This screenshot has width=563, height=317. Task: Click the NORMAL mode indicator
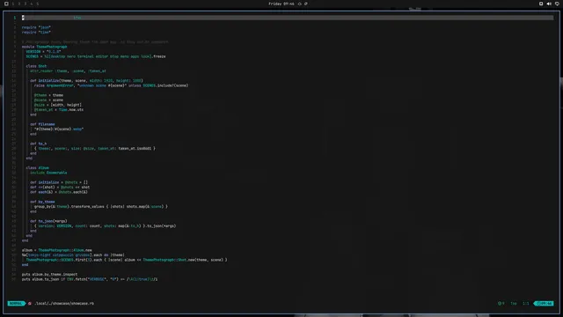pos(16,303)
